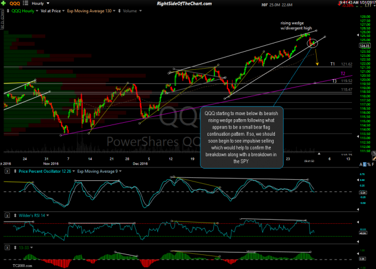Open the watchlist icon beside QQQ symbol
Image resolution: width=376 pixels, height=269 pixels.
25,3
